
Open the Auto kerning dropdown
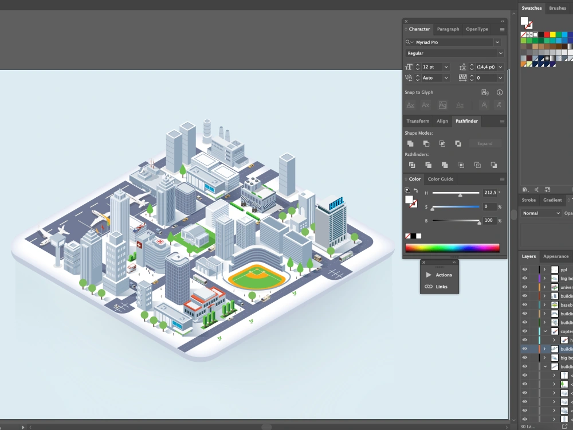click(x=446, y=78)
